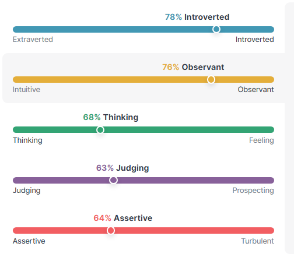Select the Observant label under yellow bar
This screenshot has width=294, height=264.
[256, 90]
